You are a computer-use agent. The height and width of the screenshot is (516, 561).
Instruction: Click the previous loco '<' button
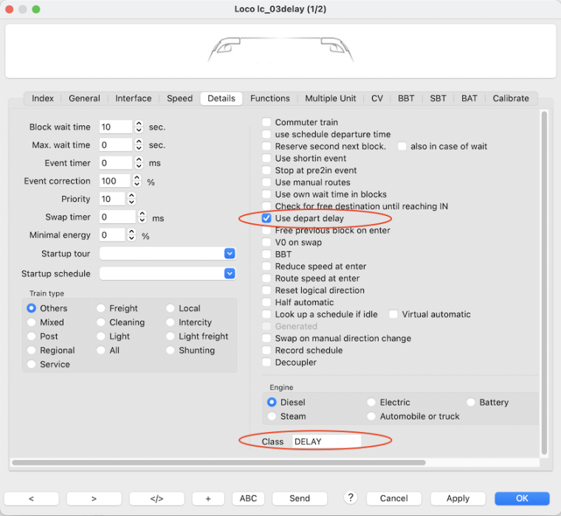point(32,498)
